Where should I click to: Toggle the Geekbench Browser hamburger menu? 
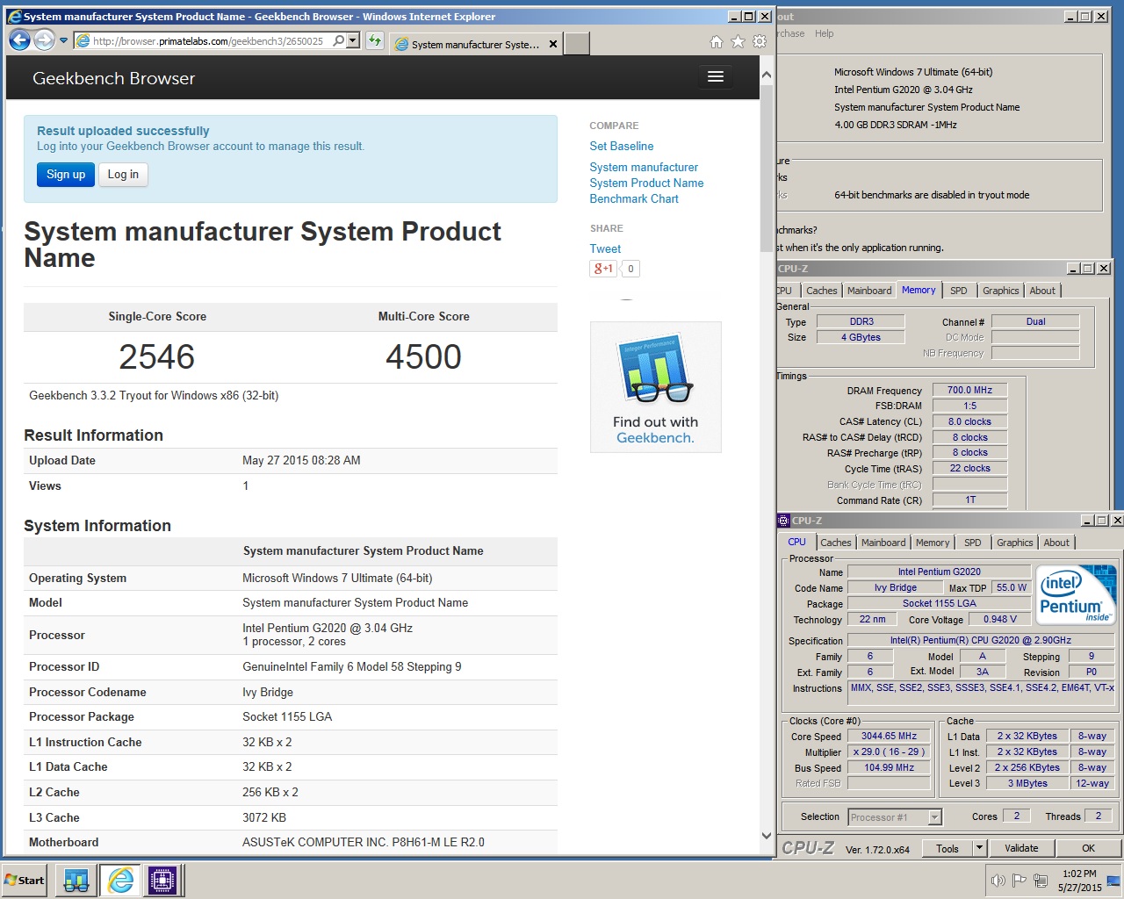(x=716, y=77)
